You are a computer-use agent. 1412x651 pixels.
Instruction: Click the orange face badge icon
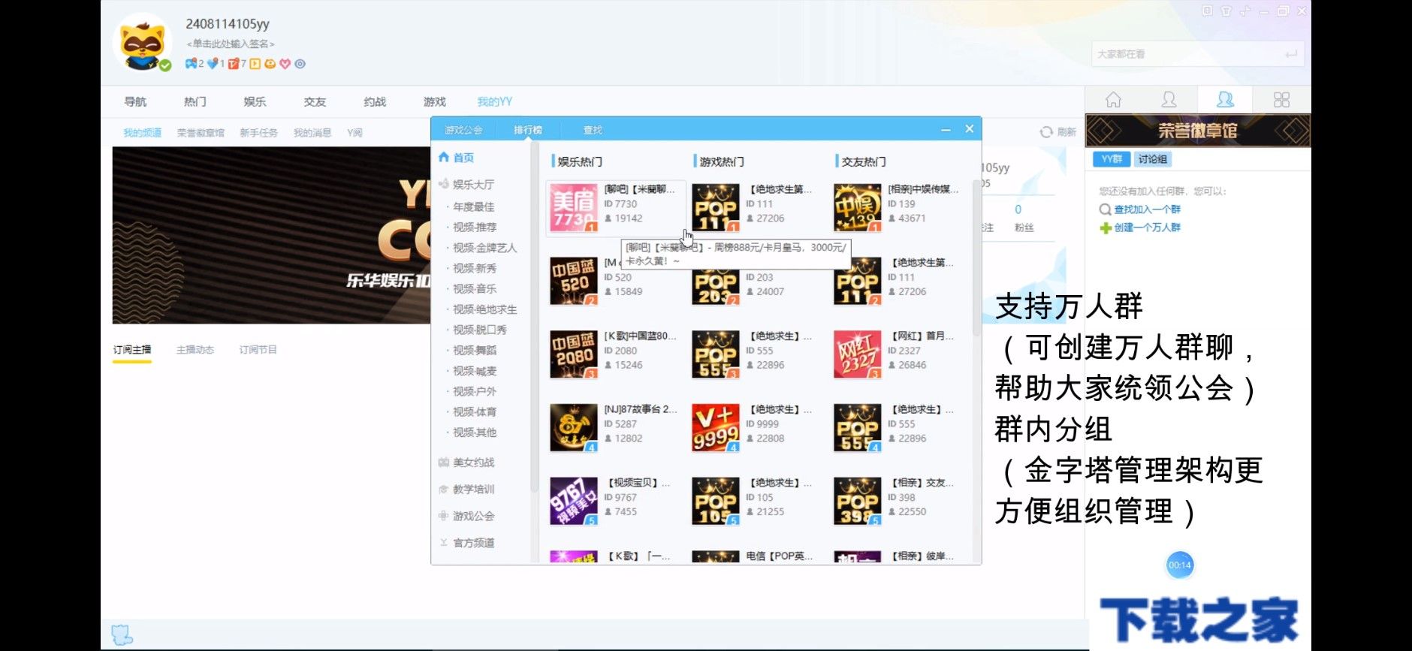click(270, 64)
